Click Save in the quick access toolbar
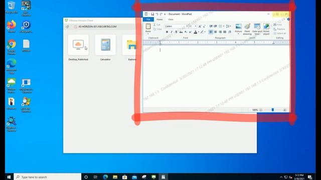 point(152,14)
